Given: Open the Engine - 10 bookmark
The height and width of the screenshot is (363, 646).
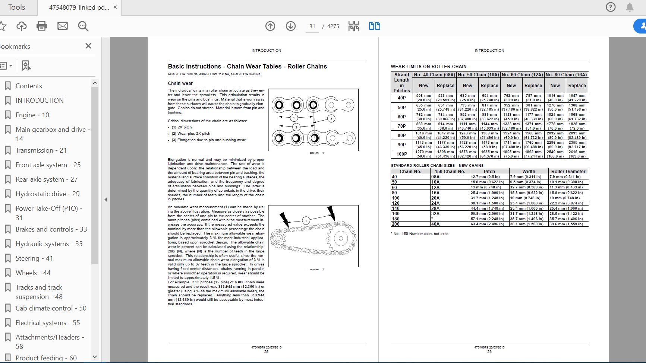Looking at the screenshot, I should pyautogui.click(x=32, y=115).
